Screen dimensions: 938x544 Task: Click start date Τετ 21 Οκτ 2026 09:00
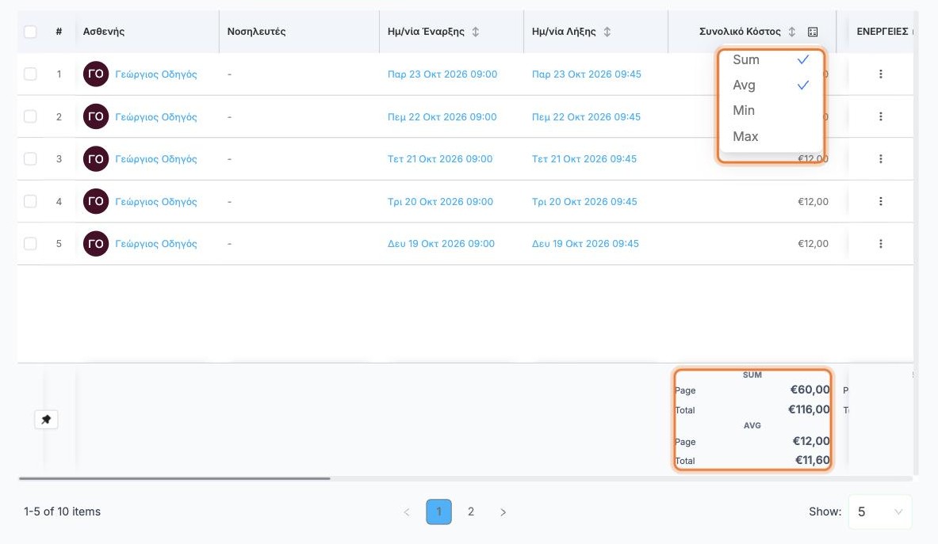click(x=440, y=159)
